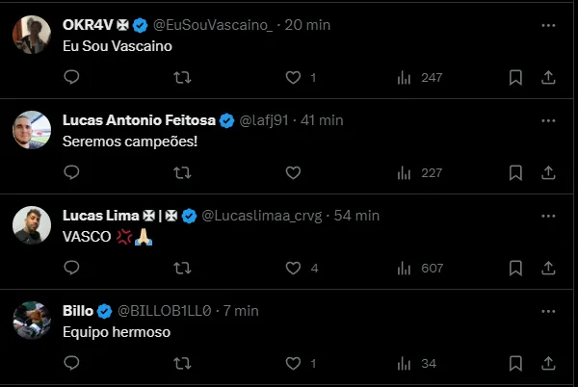This screenshot has width=578, height=387.
Task: Reply to Billo's tweet
Action: coord(71,363)
